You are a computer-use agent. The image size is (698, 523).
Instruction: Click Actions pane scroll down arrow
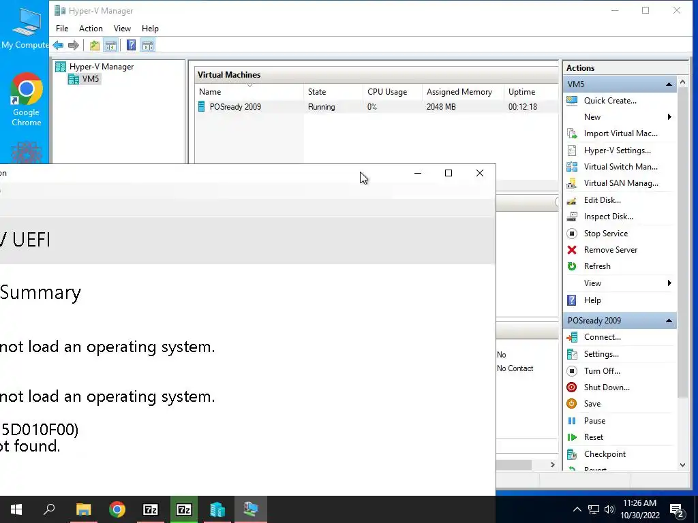point(682,465)
